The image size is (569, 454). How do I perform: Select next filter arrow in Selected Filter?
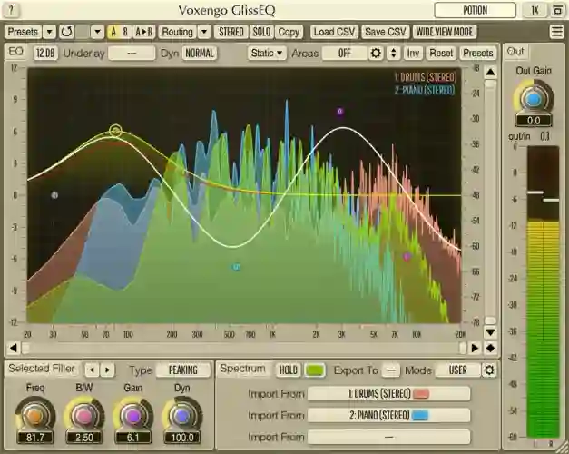pyautogui.click(x=107, y=370)
